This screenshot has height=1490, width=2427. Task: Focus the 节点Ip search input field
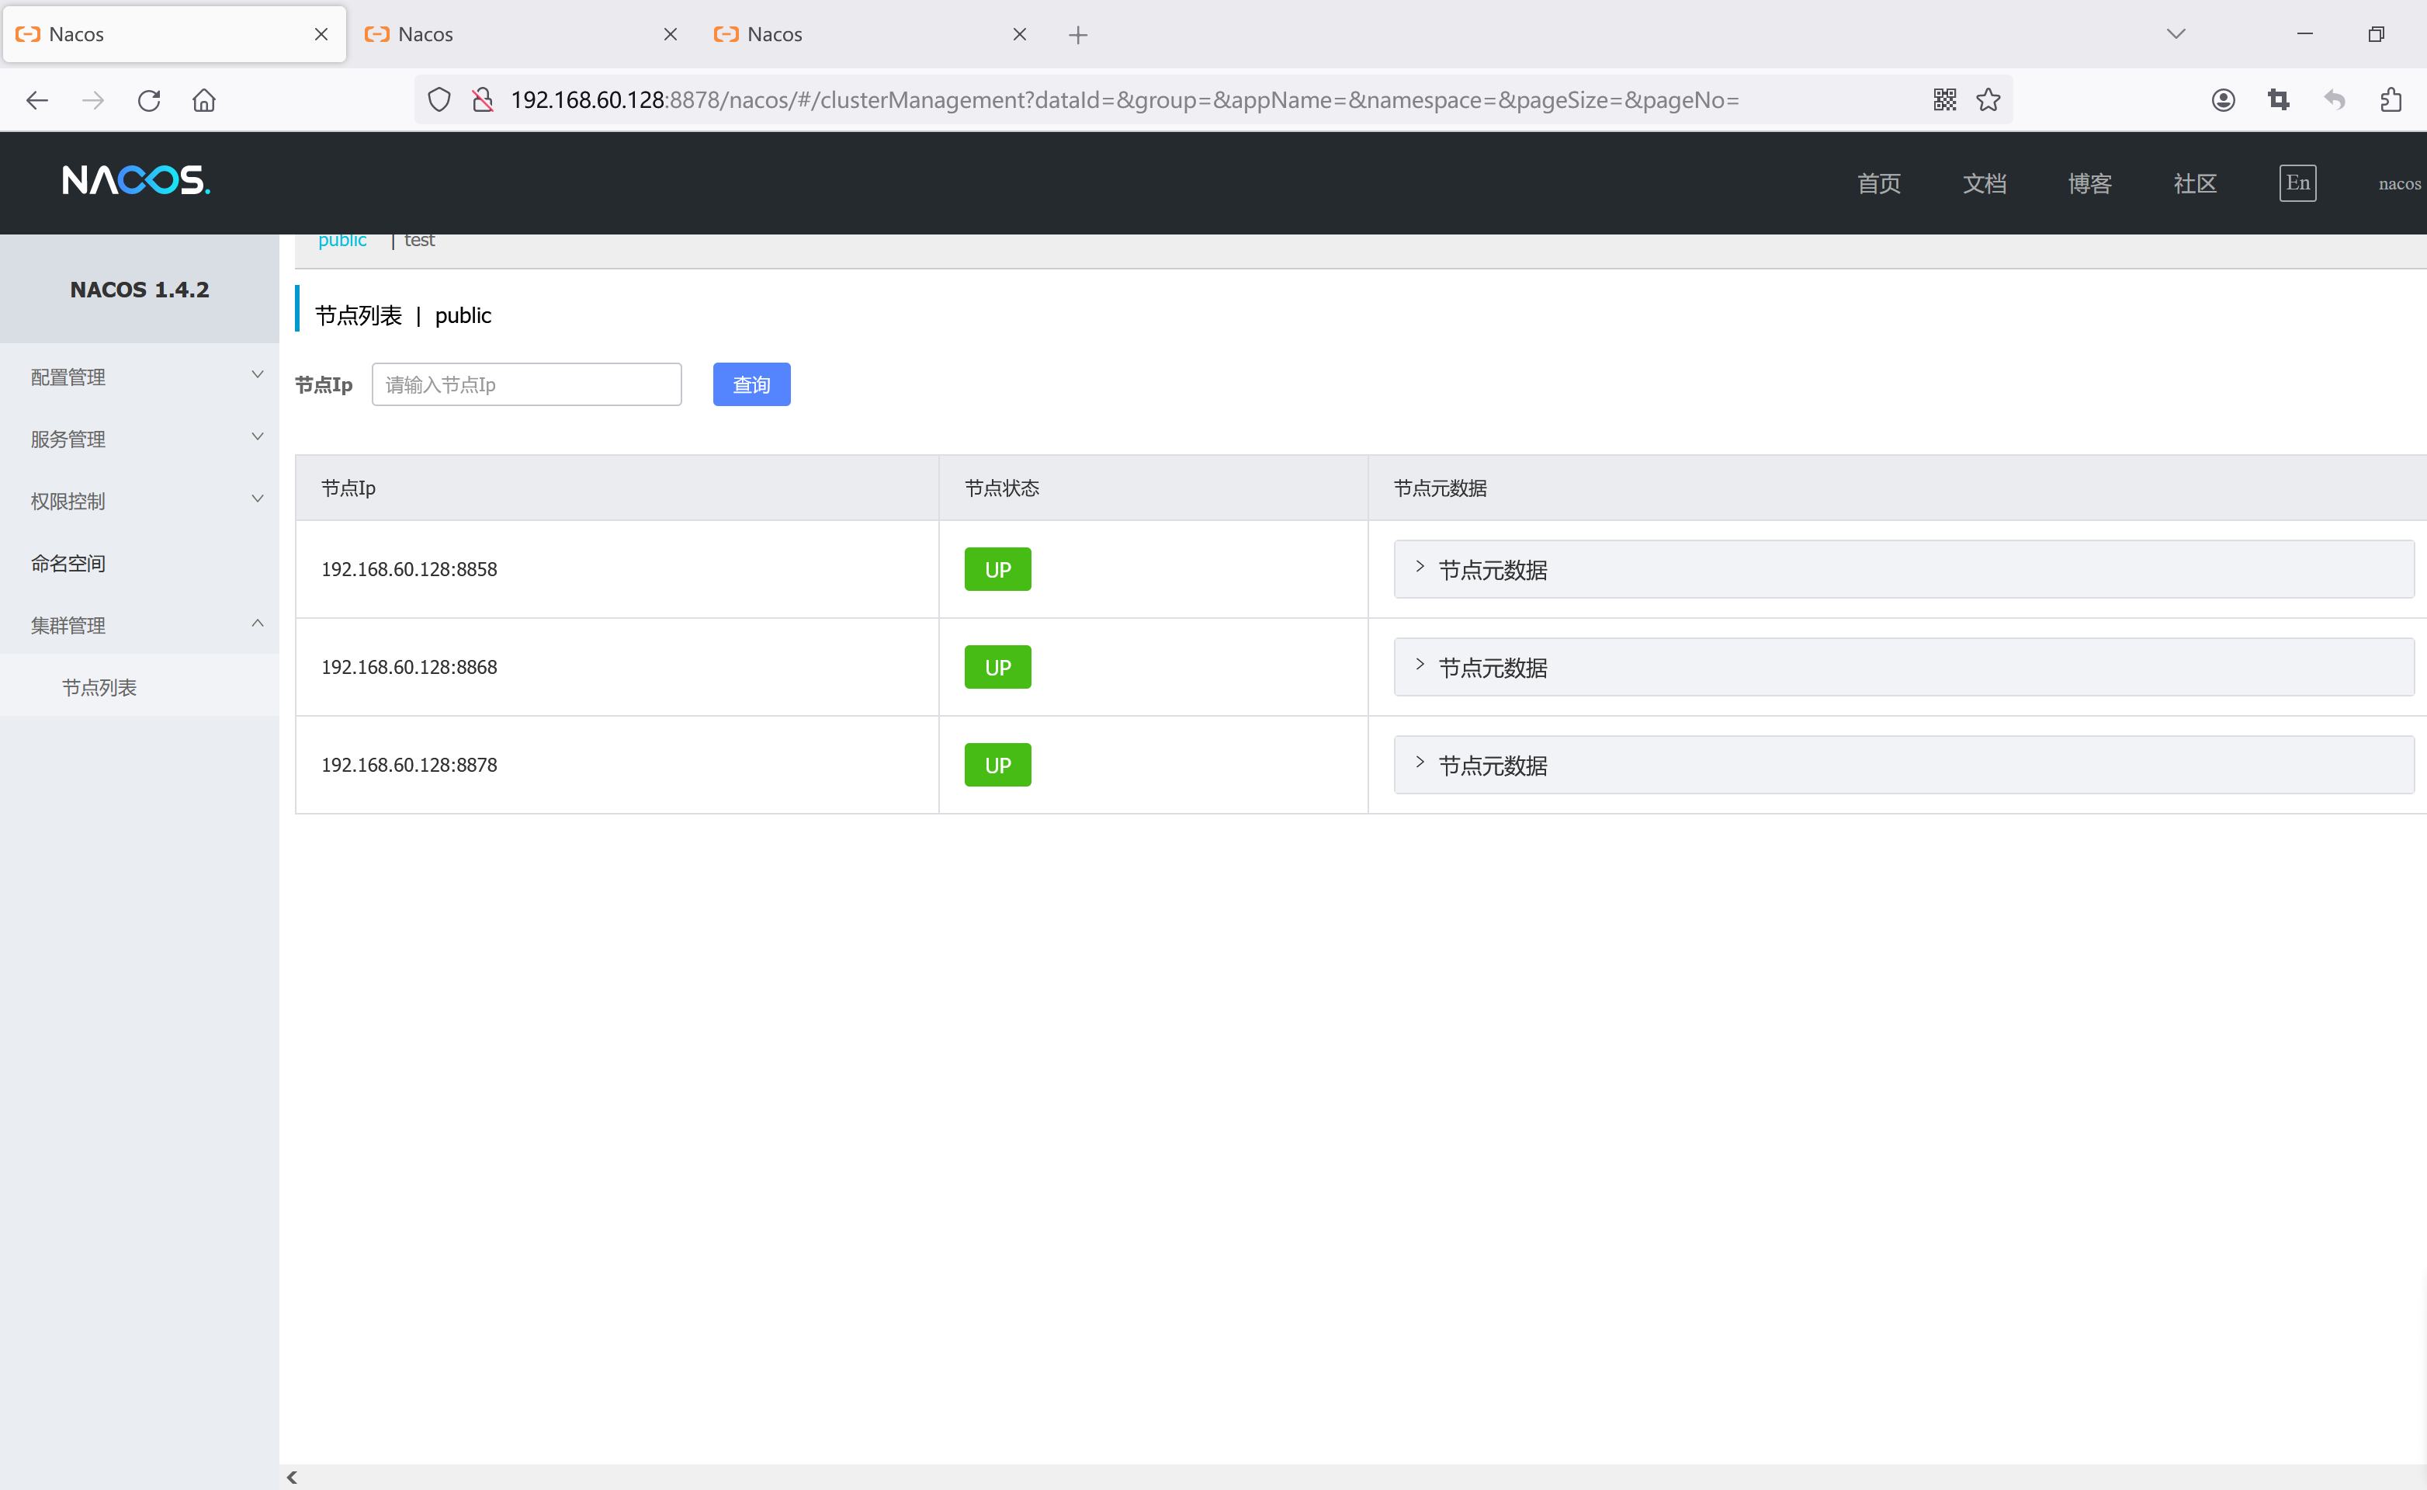tap(527, 384)
